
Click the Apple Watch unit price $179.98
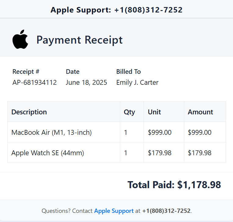160,153
